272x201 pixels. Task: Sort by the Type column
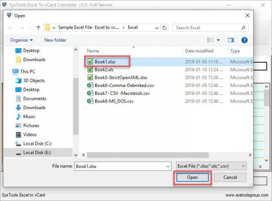235,51
